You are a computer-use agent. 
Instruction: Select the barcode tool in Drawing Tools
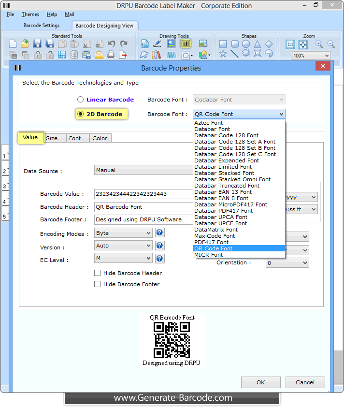186,44
